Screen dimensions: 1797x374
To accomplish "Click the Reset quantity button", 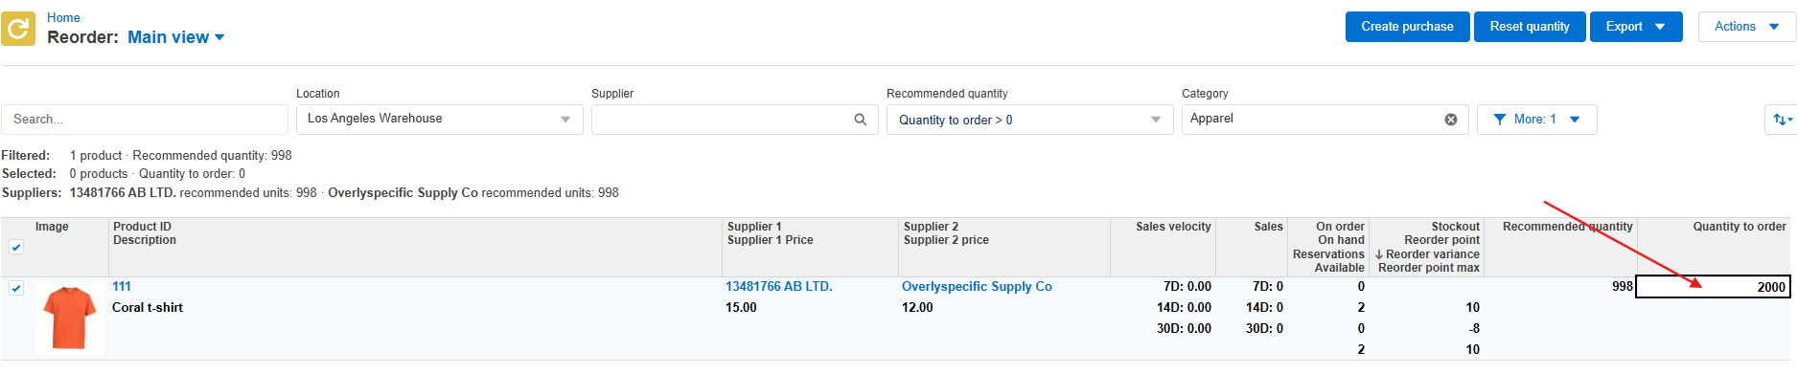I will (x=1530, y=27).
